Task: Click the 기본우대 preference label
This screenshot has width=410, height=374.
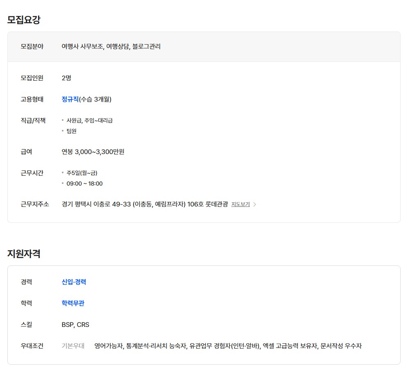Action: pos(73,346)
